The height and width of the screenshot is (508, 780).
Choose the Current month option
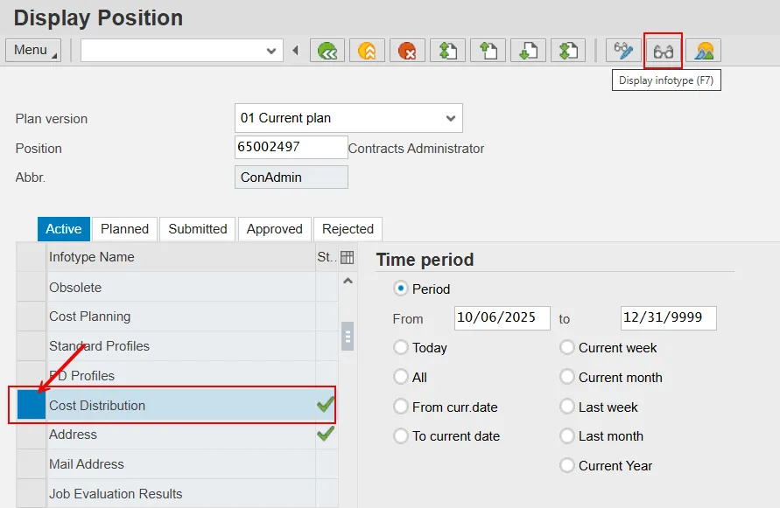[x=567, y=378]
